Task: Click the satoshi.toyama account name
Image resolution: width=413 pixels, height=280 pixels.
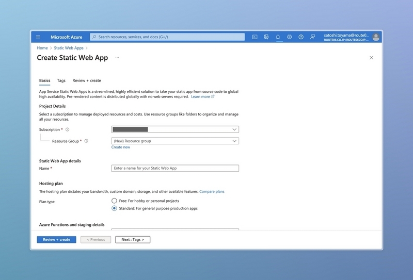Action: click(x=346, y=35)
